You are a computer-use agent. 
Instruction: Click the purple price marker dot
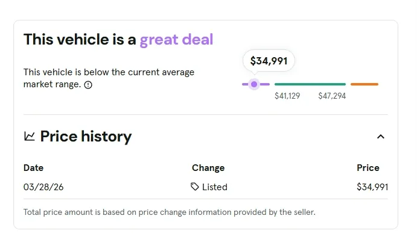point(254,84)
